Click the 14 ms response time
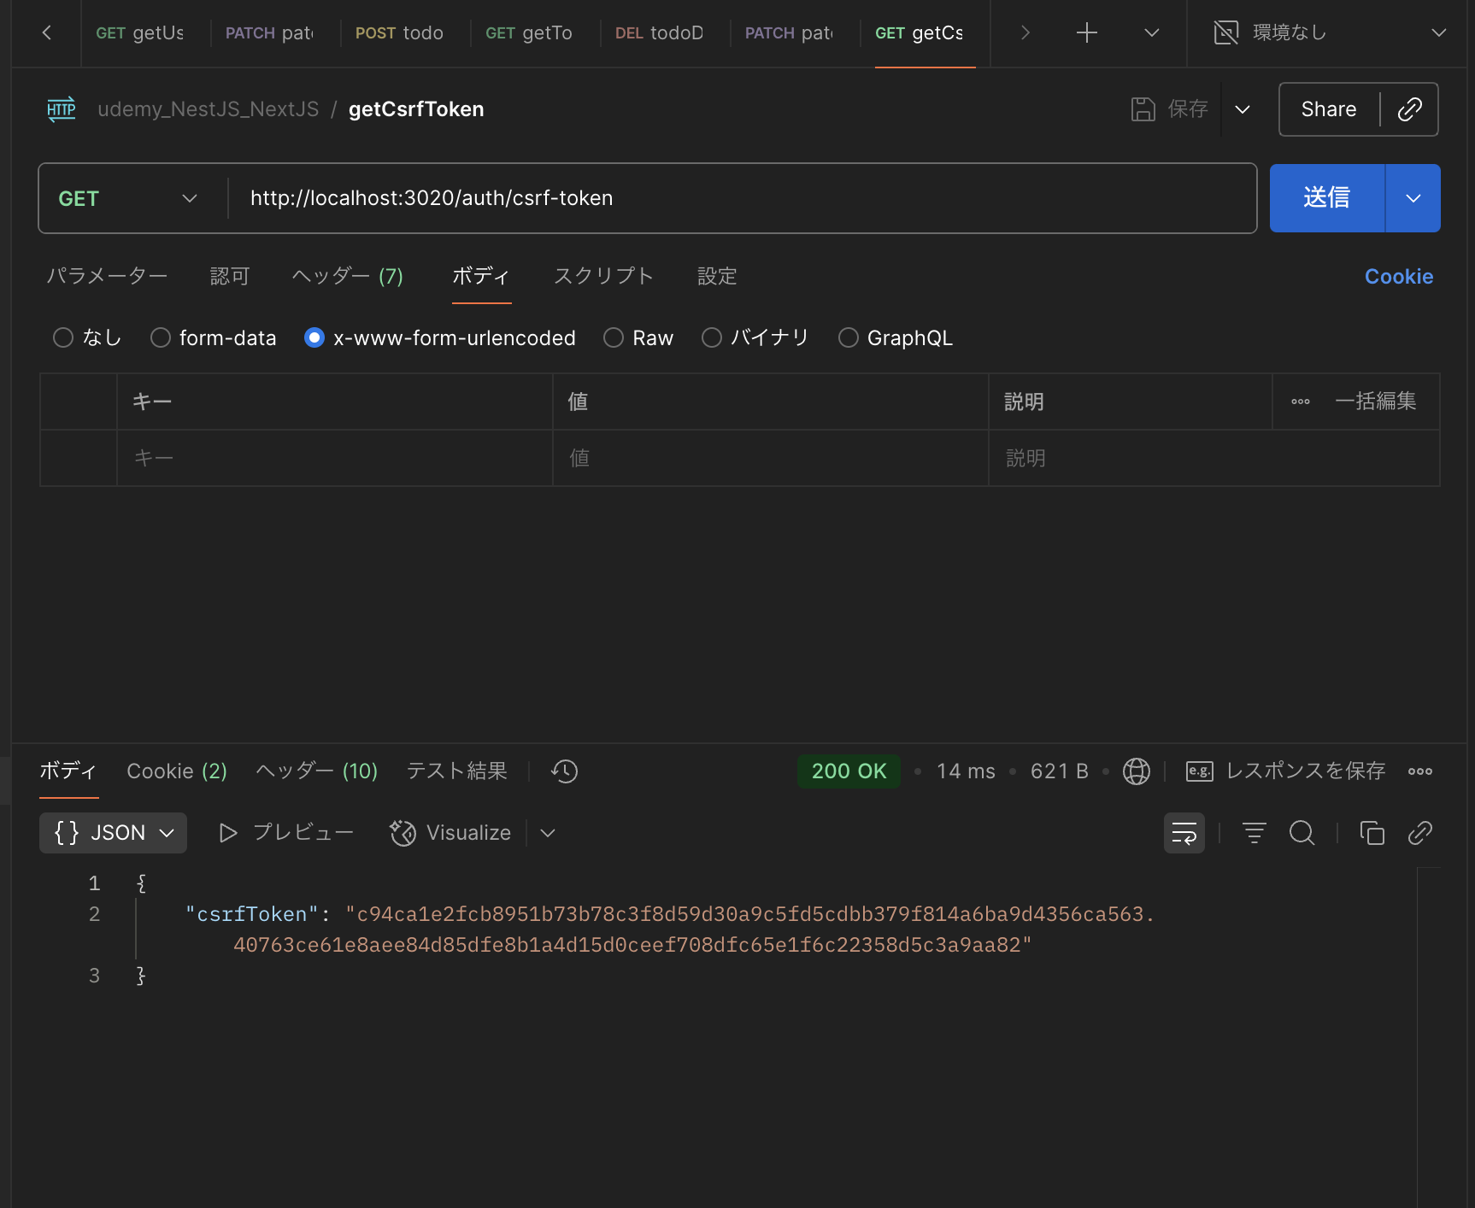The image size is (1475, 1208). pyautogui.click(x=966, y=771)
